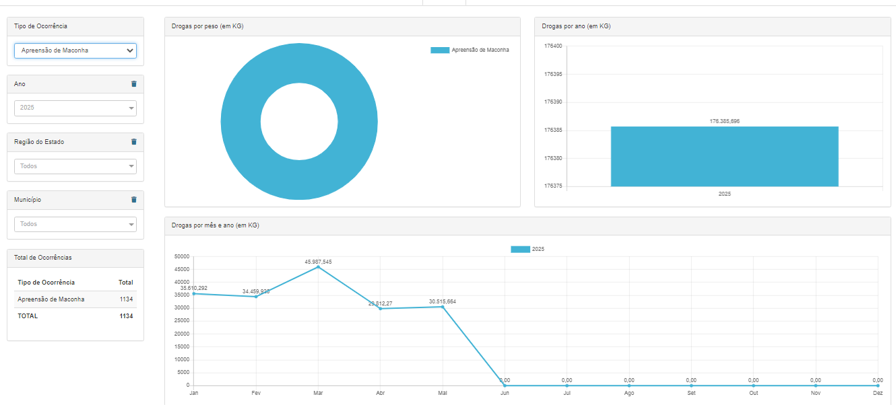Click trash icon for Região do Estado
Viewport: 896px width, 405px height.
click(133, 142)
